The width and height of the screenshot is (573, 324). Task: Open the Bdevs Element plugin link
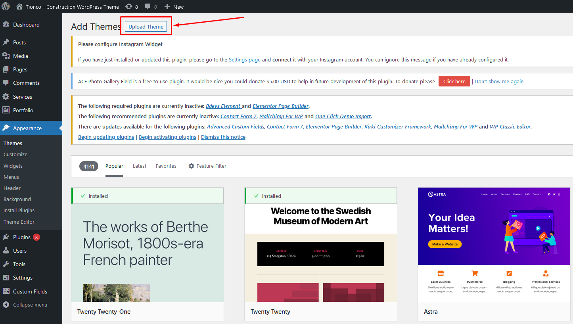pyautogui.click(x=224, y=106)
